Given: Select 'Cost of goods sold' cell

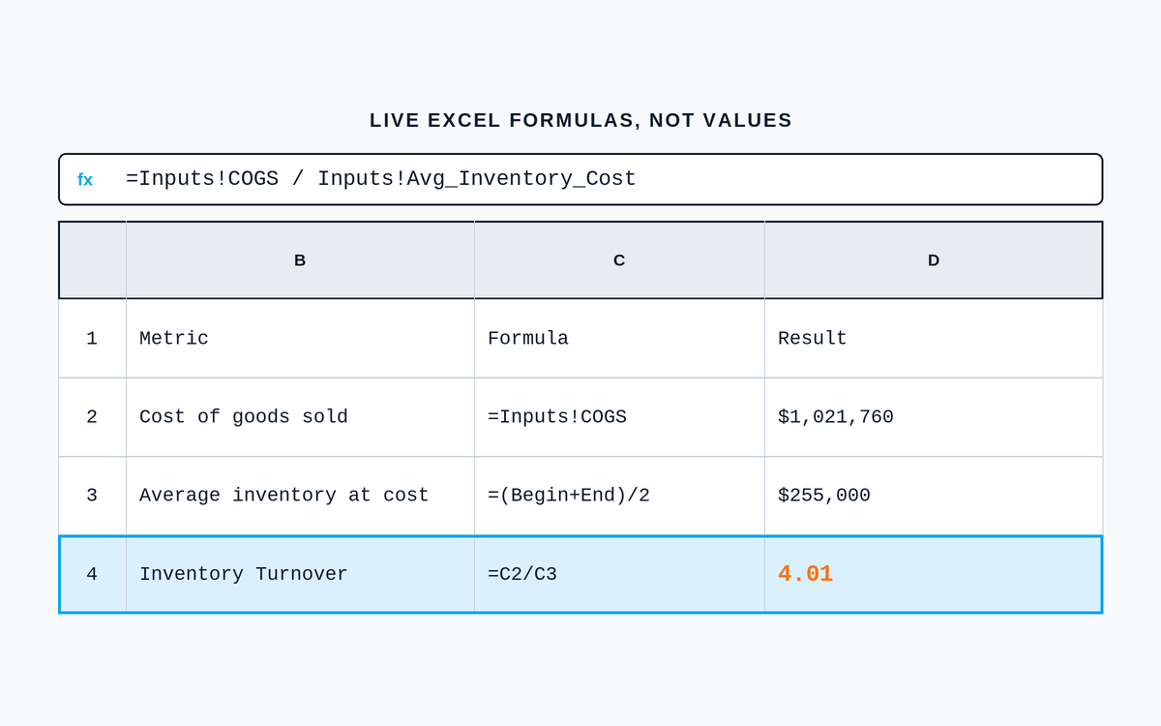Looking at the screenshot, I should [x=300, y=417].
